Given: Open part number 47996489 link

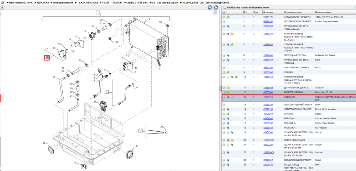Looking at the screenshot, I should point(268,88).
